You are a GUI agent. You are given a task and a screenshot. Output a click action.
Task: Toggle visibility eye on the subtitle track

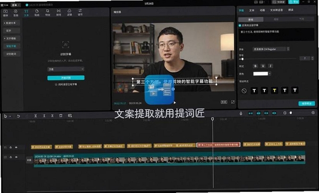16,147
